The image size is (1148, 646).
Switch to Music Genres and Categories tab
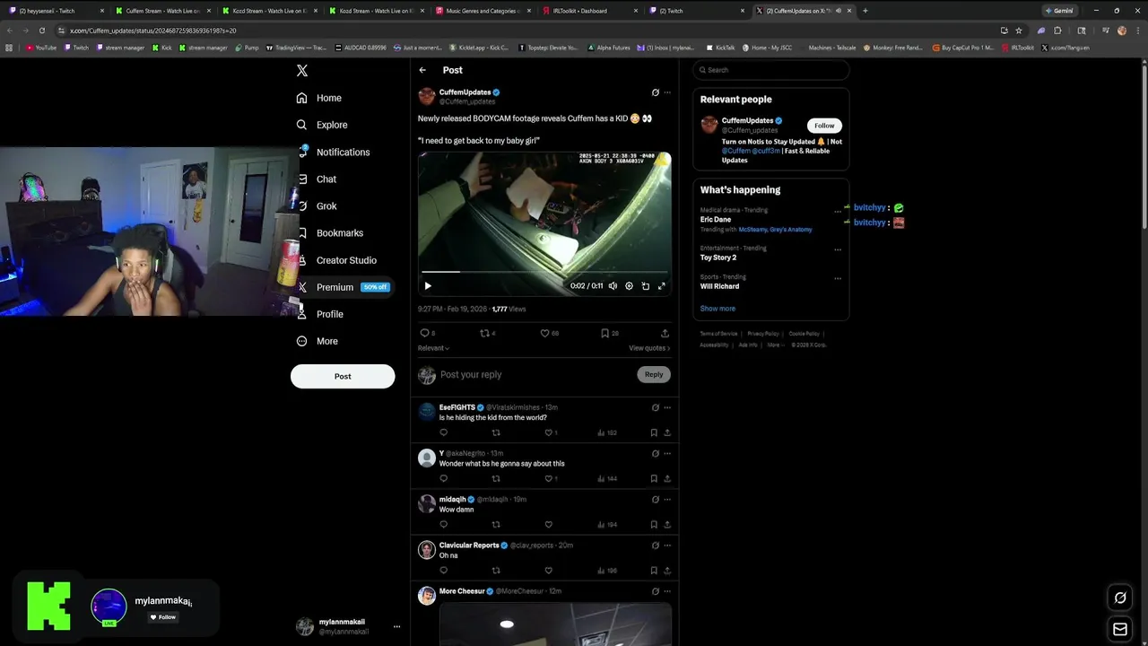click(483, 11)
